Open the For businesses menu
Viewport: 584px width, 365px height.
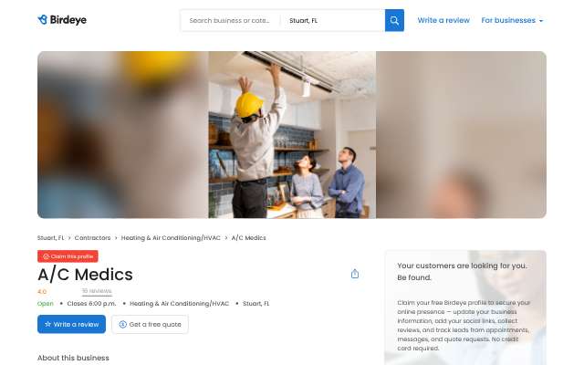pyautogui.click(x=512, y=20)
